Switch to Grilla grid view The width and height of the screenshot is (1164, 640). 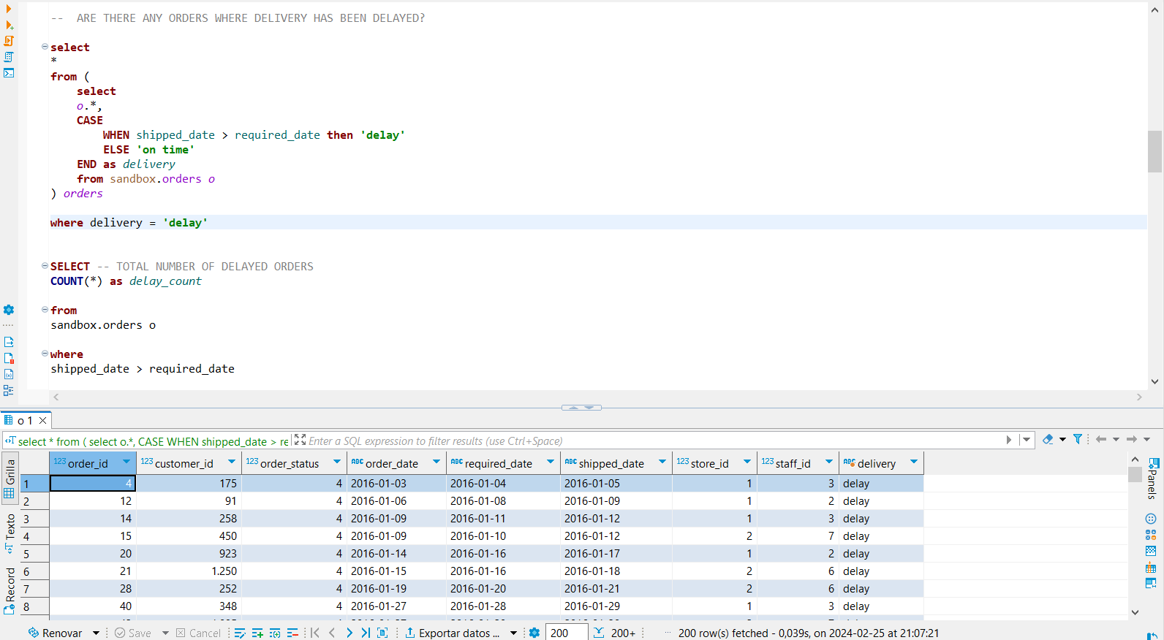[10, 479]
